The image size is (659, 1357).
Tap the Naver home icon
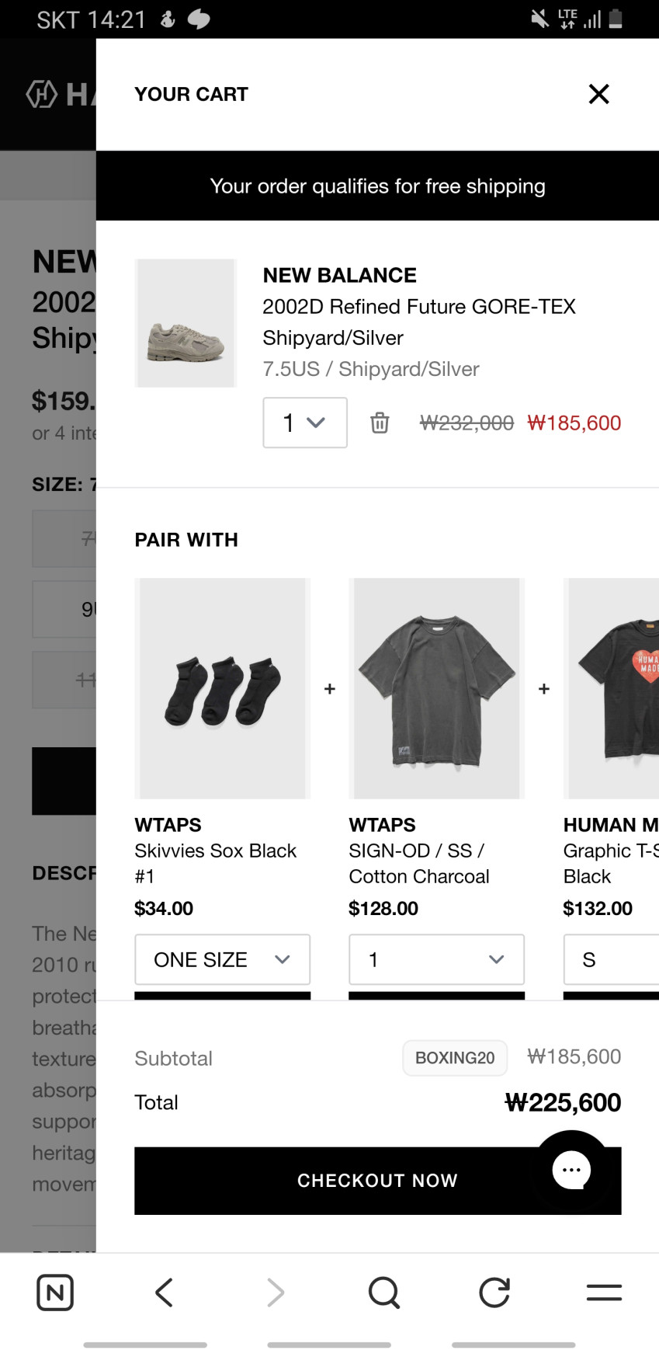click(55, 1293)
